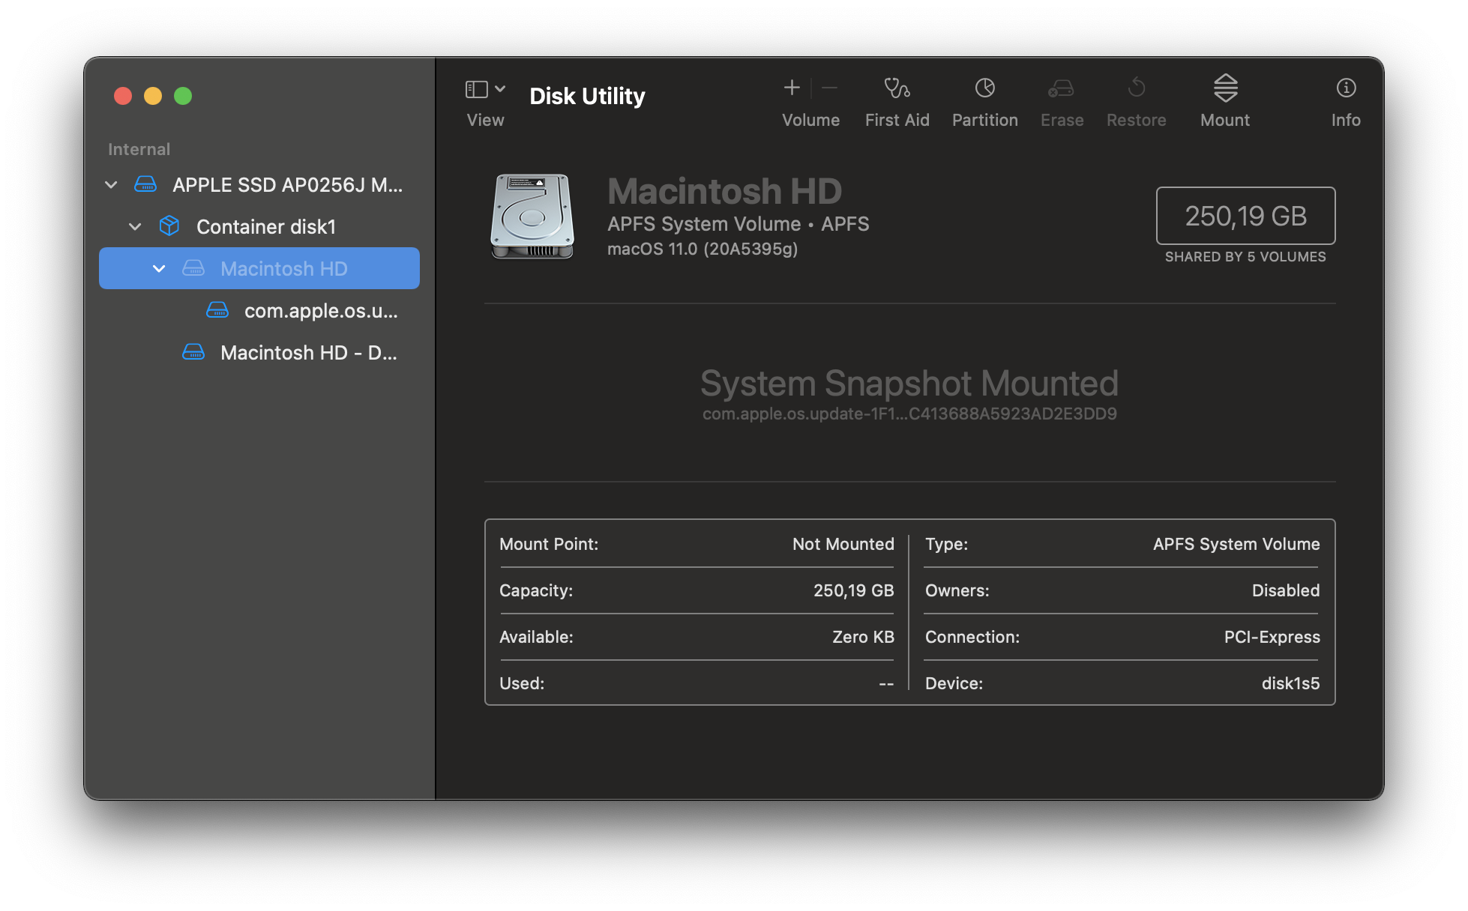Screen dimensions: 1468x911
Task: Collapse the APPLE SSD AP0256J disk tree
Action: coord(111,184)
